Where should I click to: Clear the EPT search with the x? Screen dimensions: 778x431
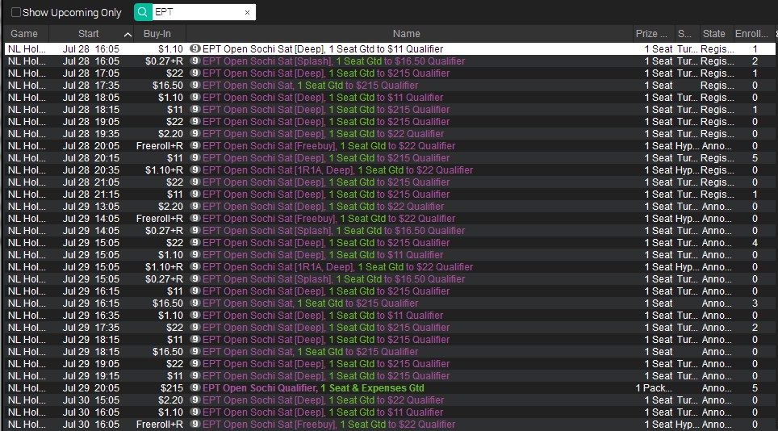click(247, 13)
